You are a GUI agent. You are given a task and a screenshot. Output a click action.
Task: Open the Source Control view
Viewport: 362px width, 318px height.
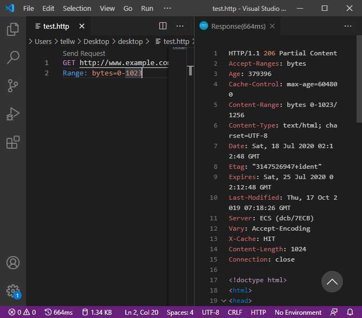[12, 85]
